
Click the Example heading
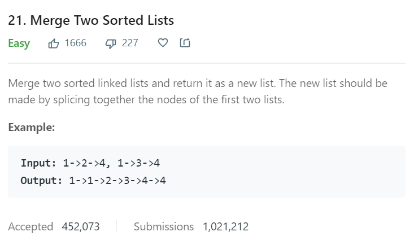[x=32, y=127]
